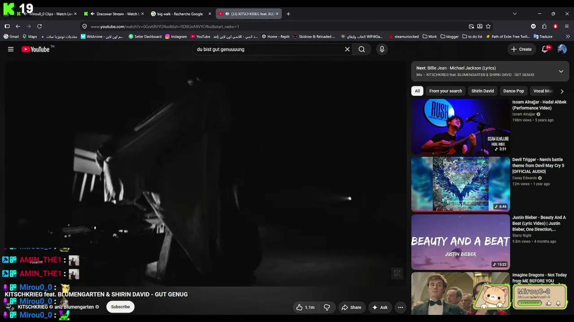Open the Maps bookmark
The height and width of the screenshot is (322, 574).
(x=30, y=37)
